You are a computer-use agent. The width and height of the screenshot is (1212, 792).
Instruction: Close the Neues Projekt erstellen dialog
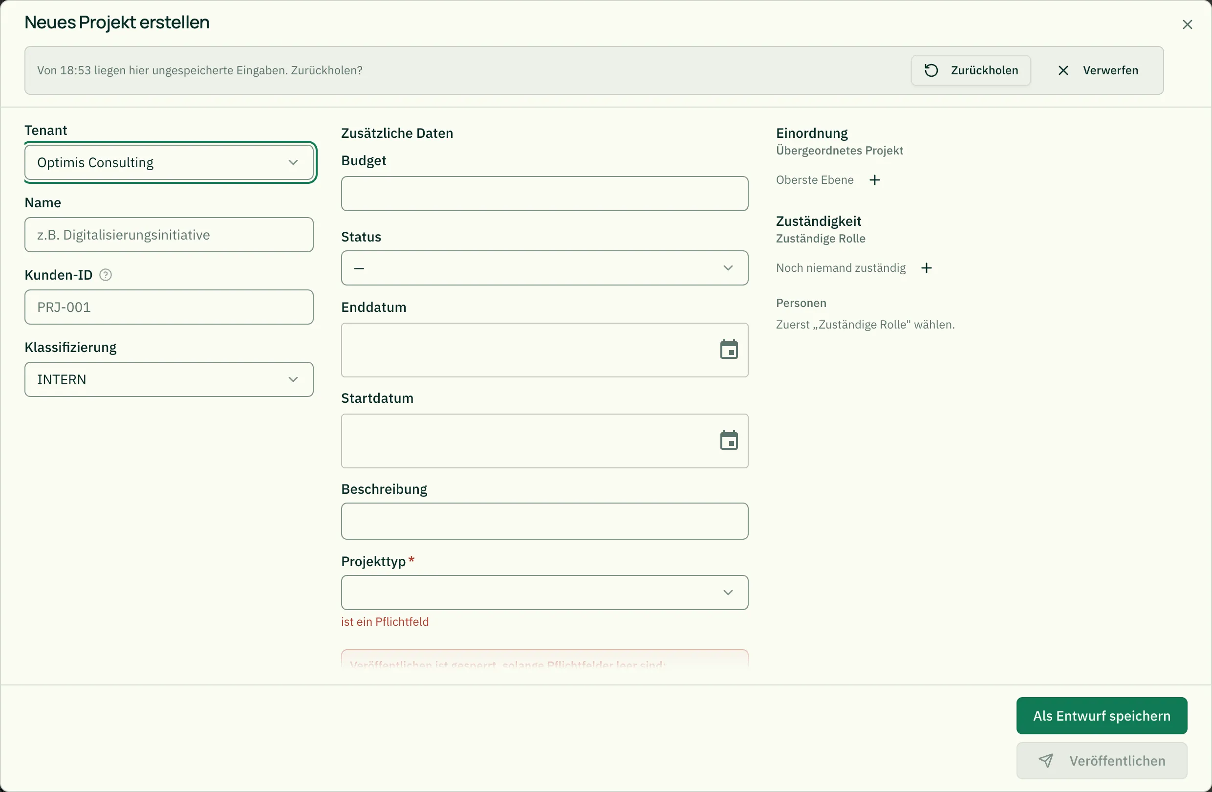click(1187, 24)
